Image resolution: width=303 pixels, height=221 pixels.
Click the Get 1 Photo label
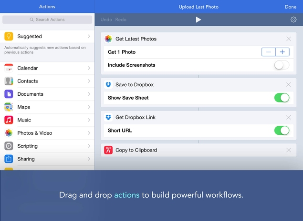[x=122, y=52]
